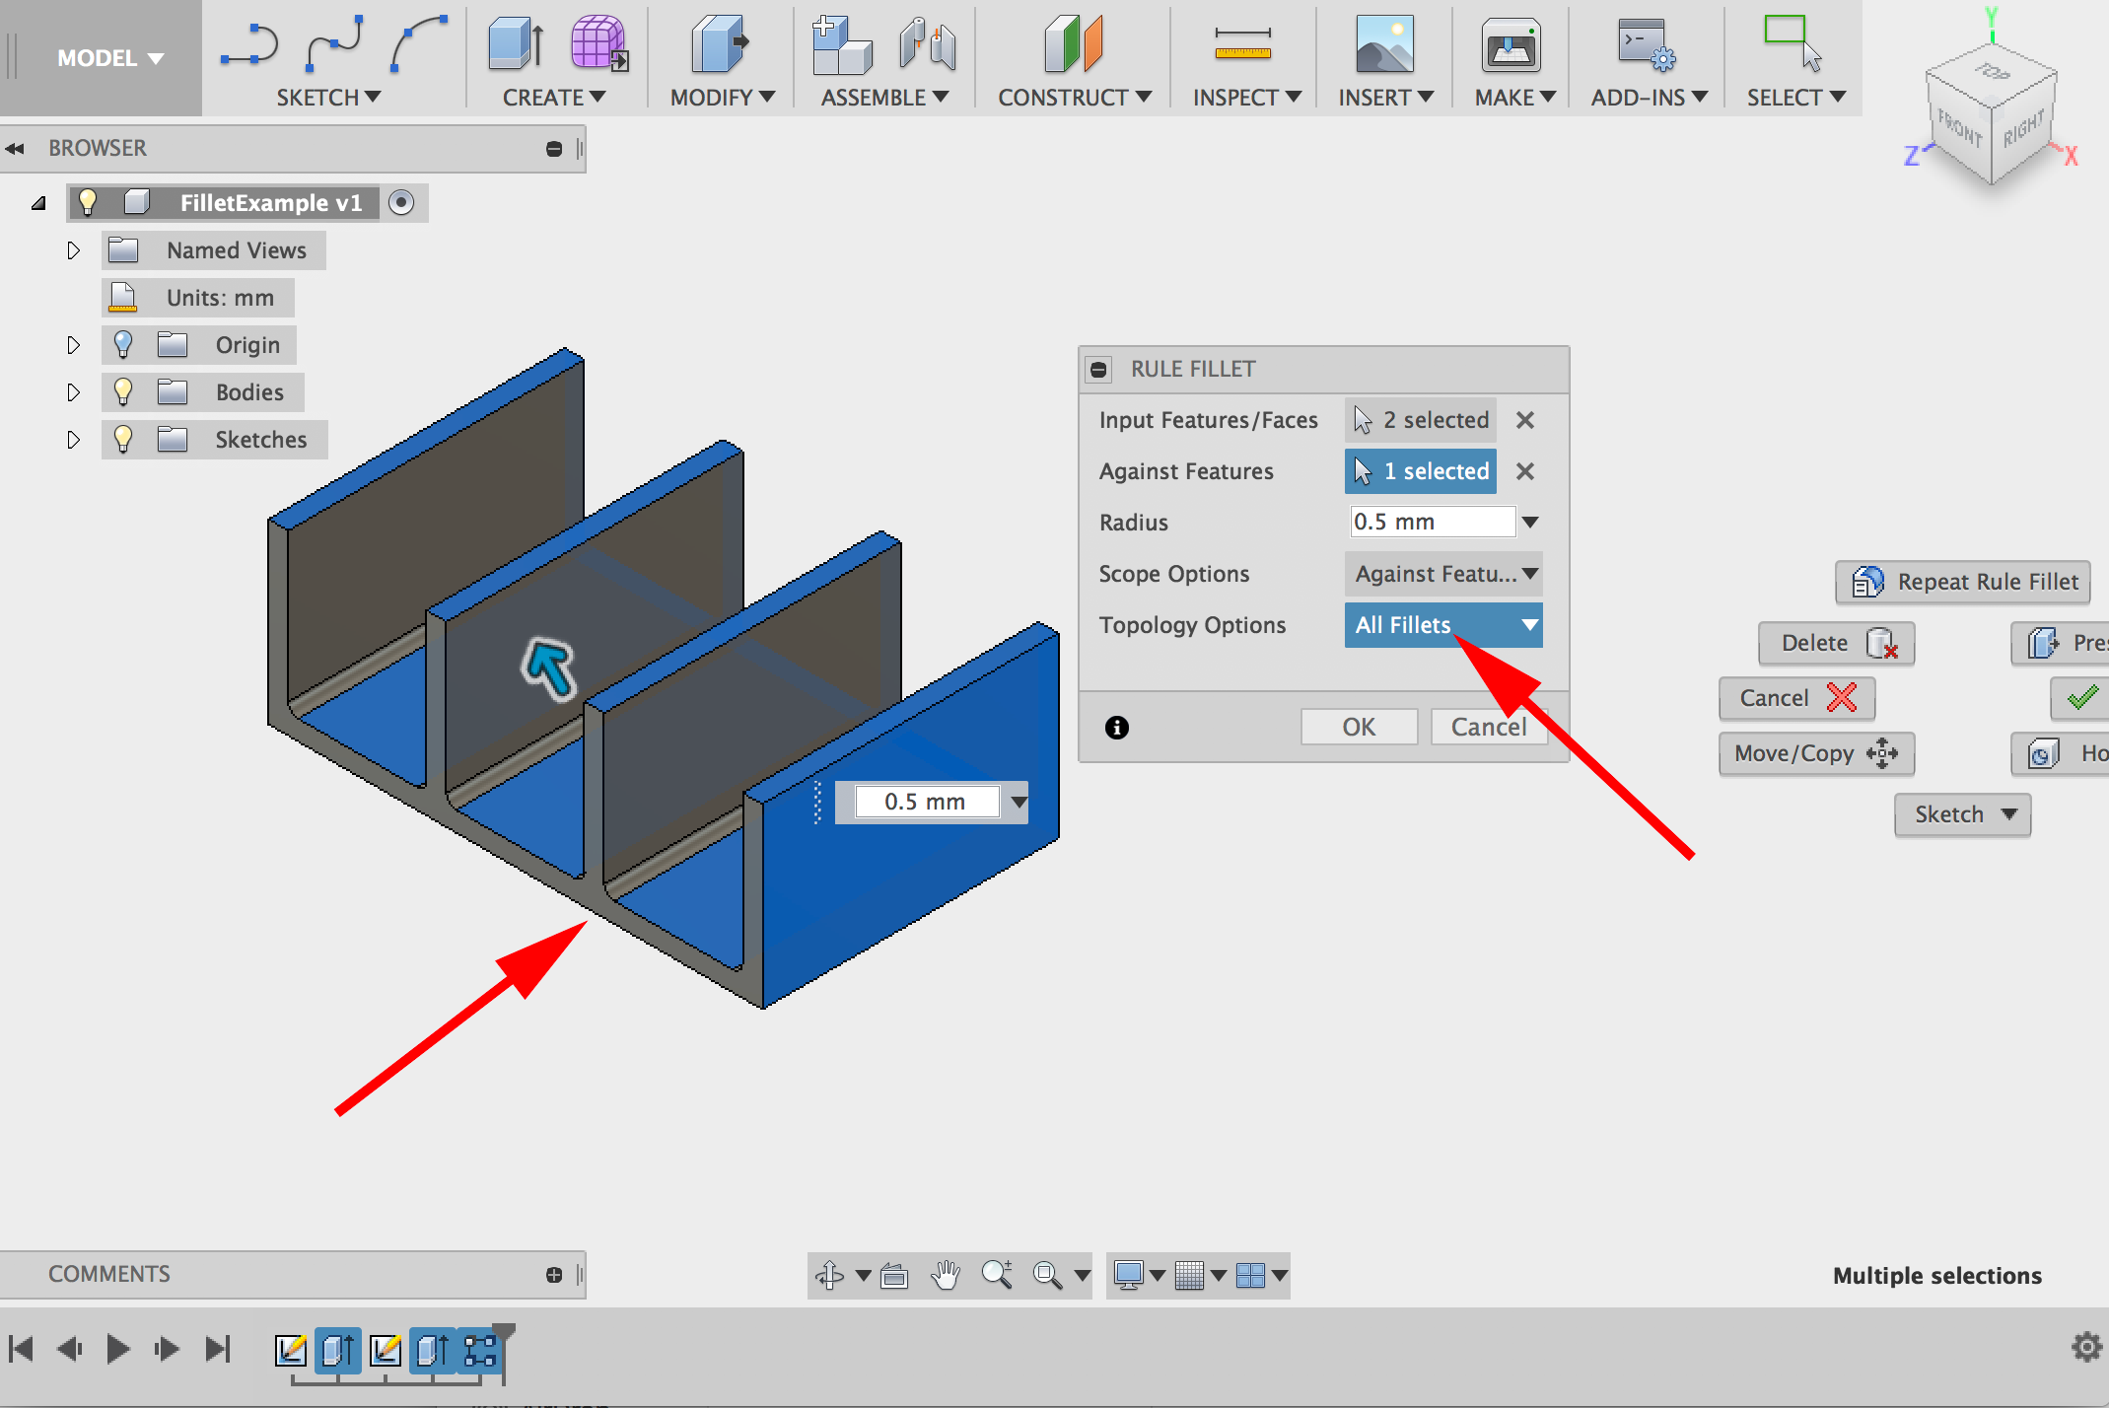Screen dimensions: 2109x1408
Task: Click the Viewports layout icon
Action: click(1250, 1275)
